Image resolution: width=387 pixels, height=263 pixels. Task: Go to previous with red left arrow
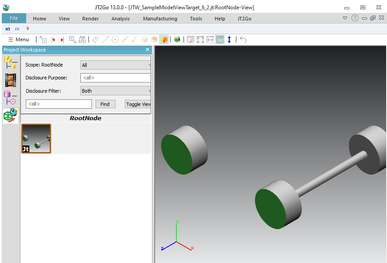coord(53,39)
